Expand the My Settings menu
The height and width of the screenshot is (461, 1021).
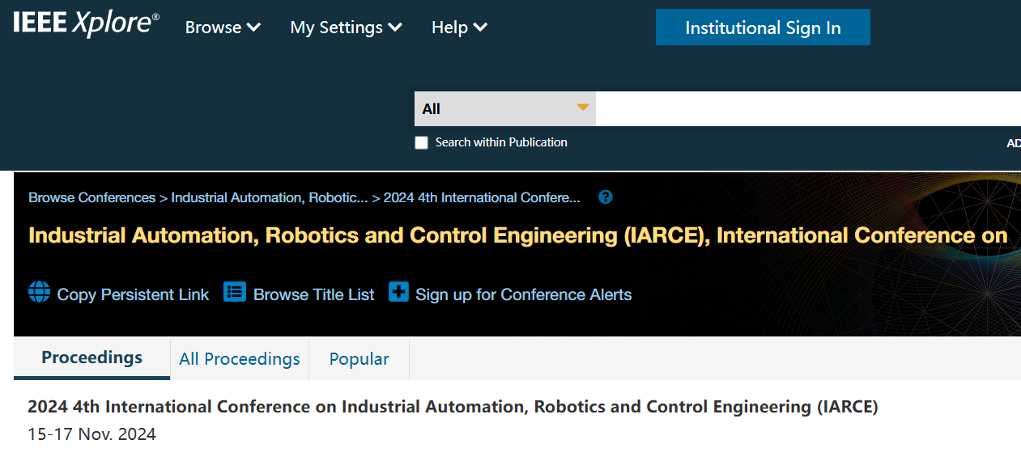coord(346,27)
